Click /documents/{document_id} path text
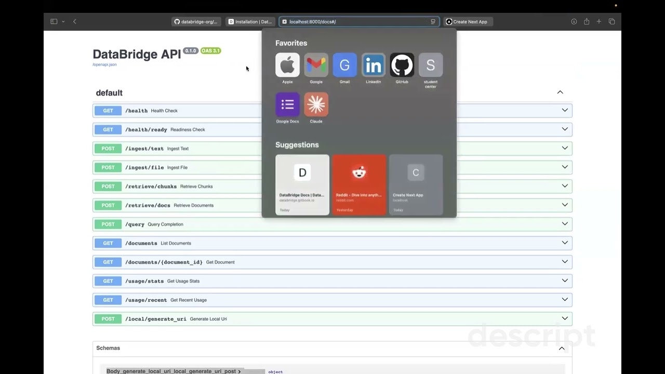The width and height of the screenshot is (665, 374). (164, 262)
